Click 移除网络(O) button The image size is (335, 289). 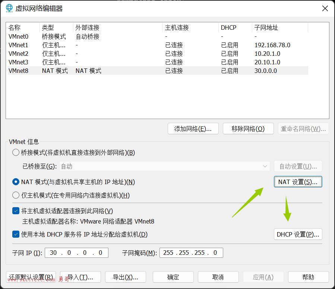[248, 129]
